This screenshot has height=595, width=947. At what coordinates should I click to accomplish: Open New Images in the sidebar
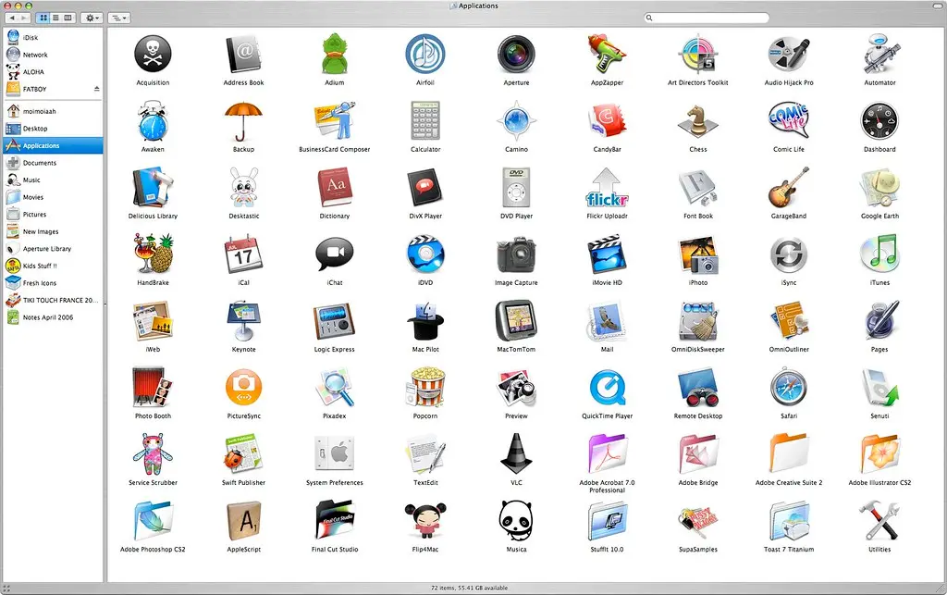tap(53, 231)
